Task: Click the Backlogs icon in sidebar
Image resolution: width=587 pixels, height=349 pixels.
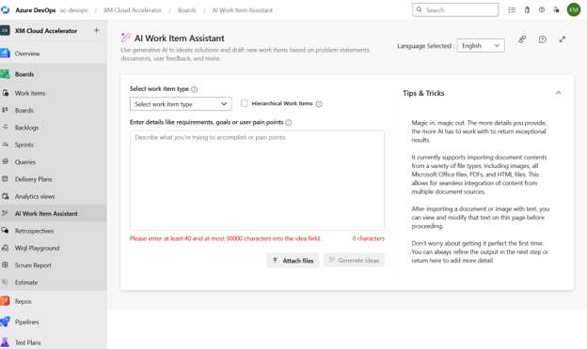Action: [6, 128]
